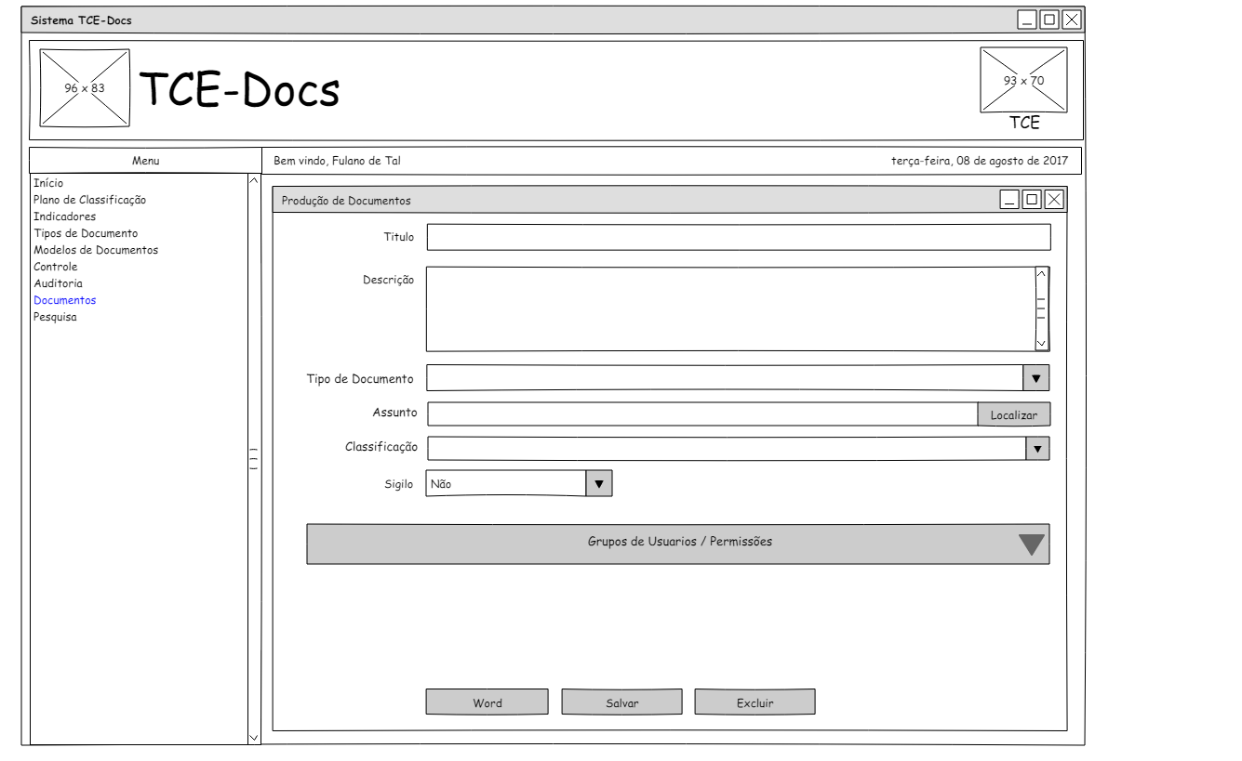This screenshot has height=761, width=1242.
Task: Focus the Titulo input field
Action: pos(738,238)
